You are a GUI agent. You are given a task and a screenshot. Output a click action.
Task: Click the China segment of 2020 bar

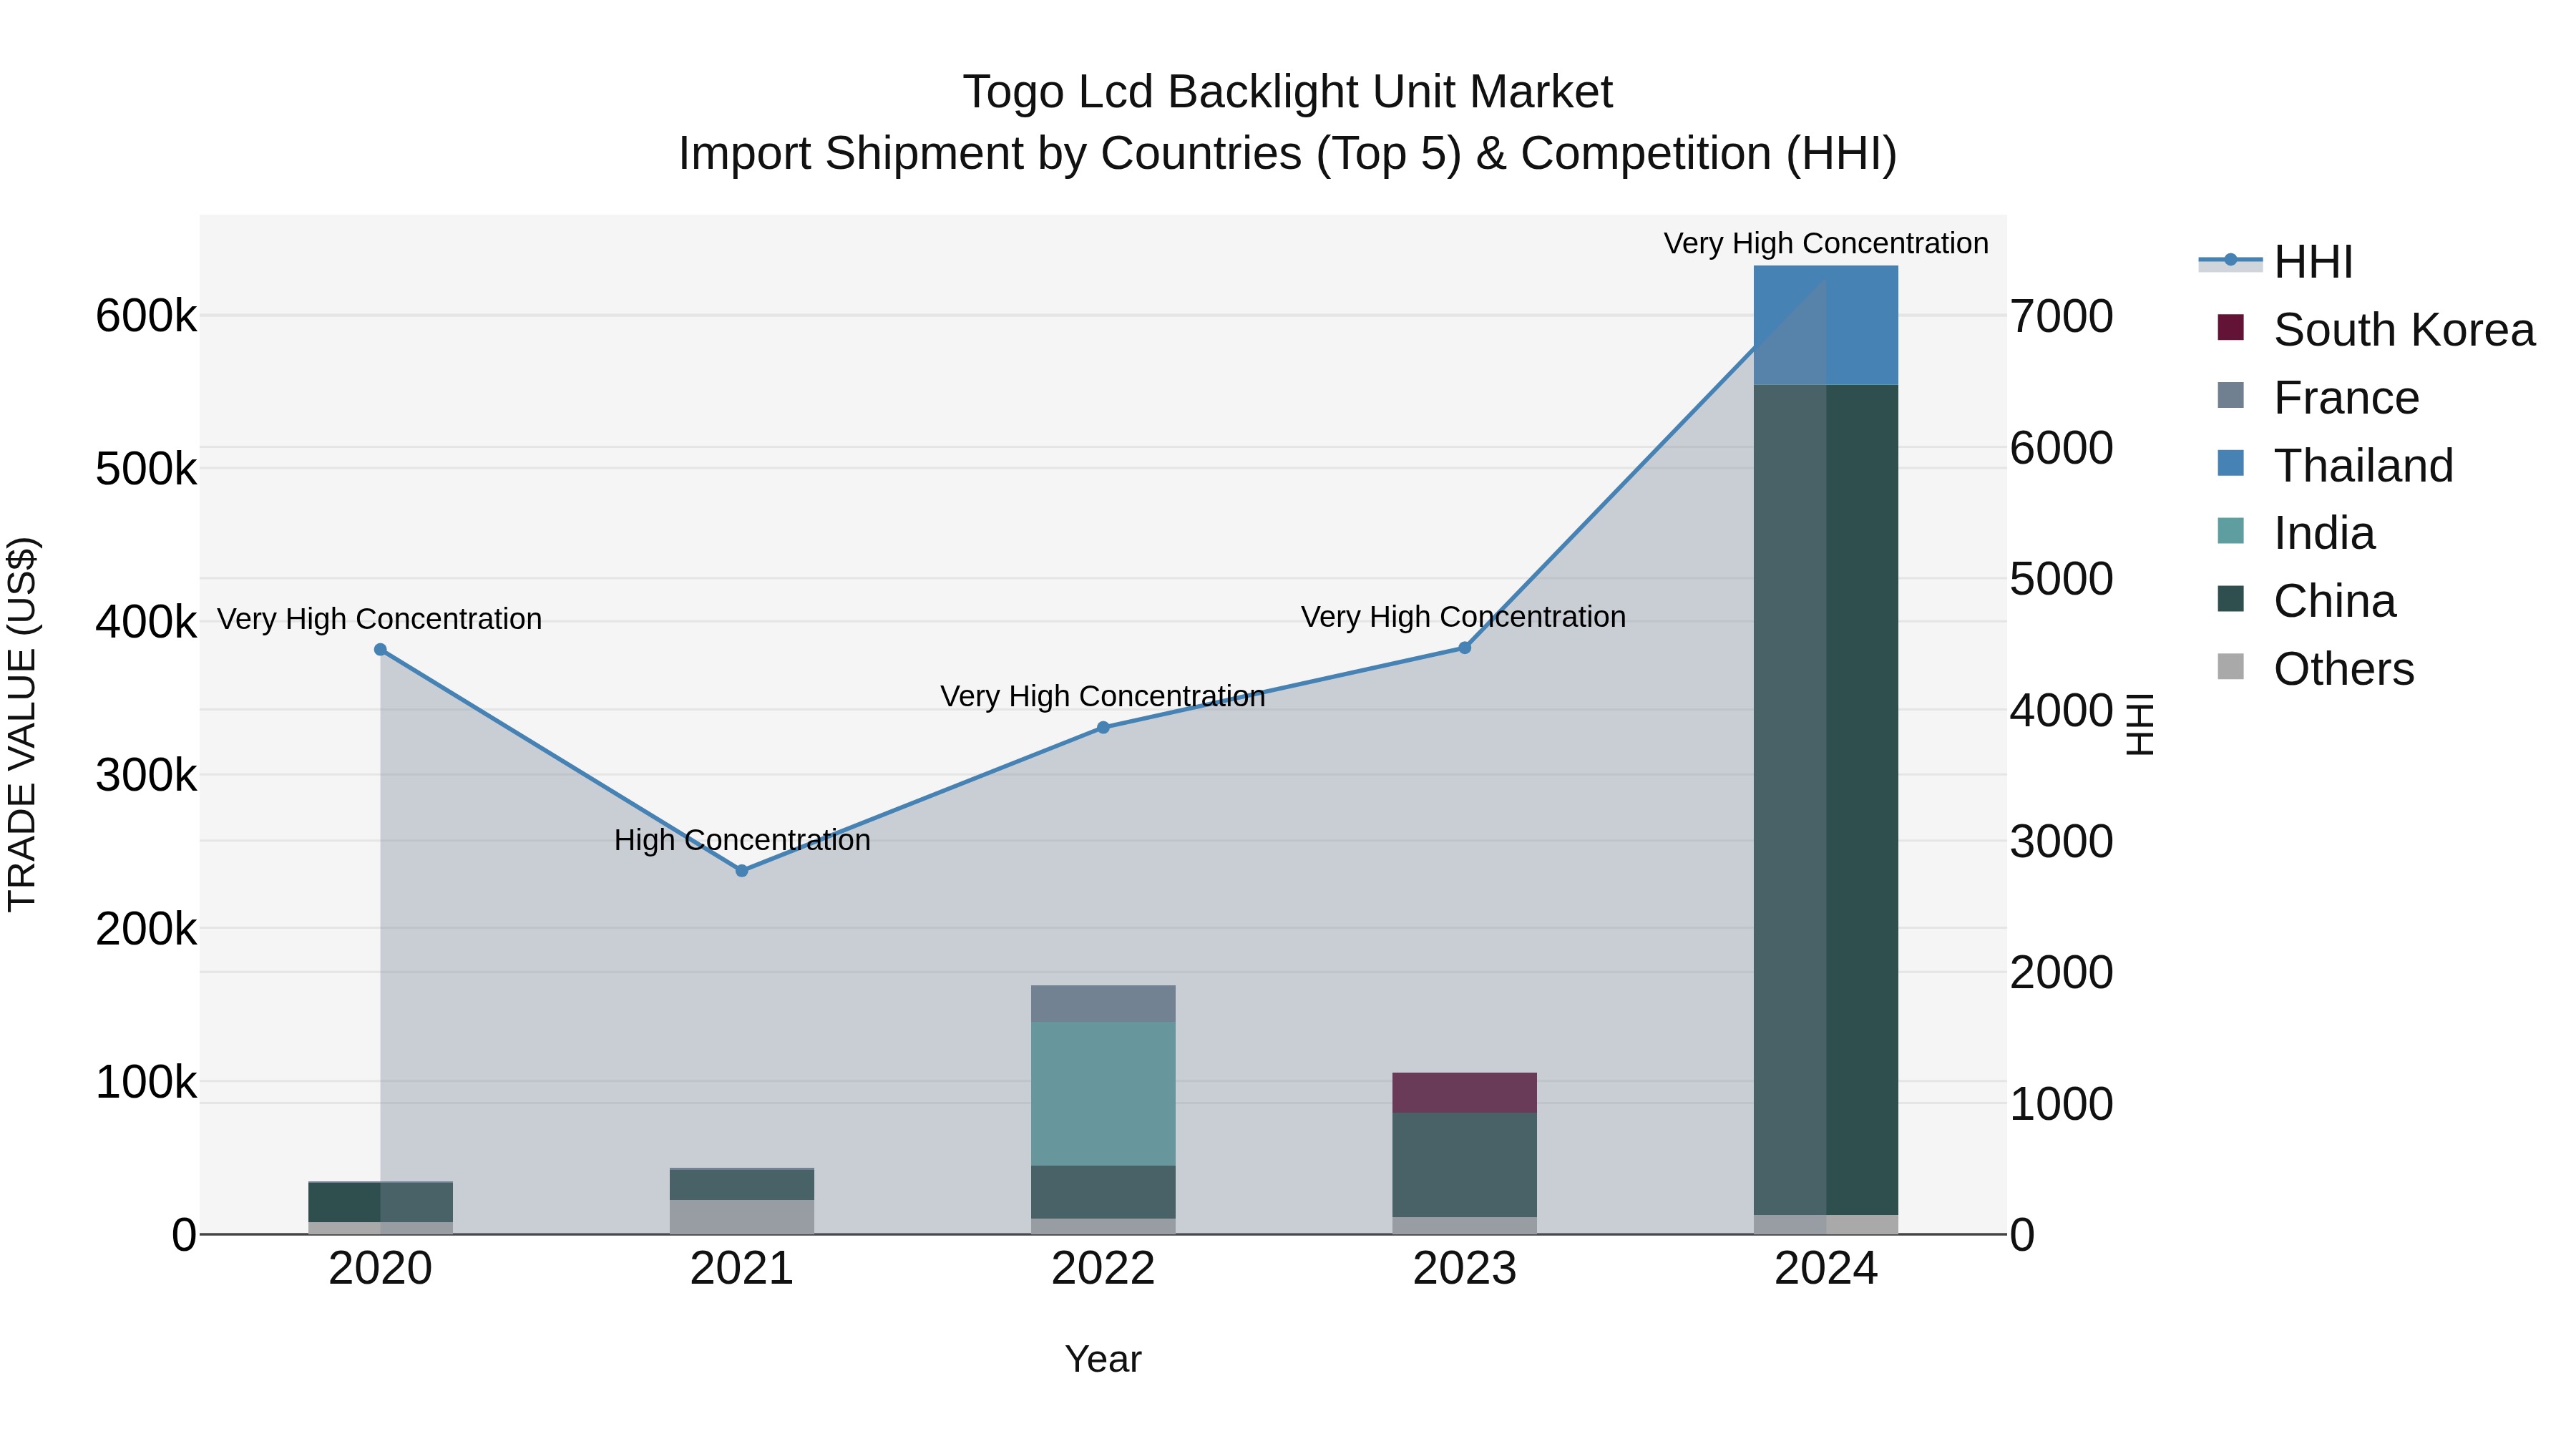380,1202
